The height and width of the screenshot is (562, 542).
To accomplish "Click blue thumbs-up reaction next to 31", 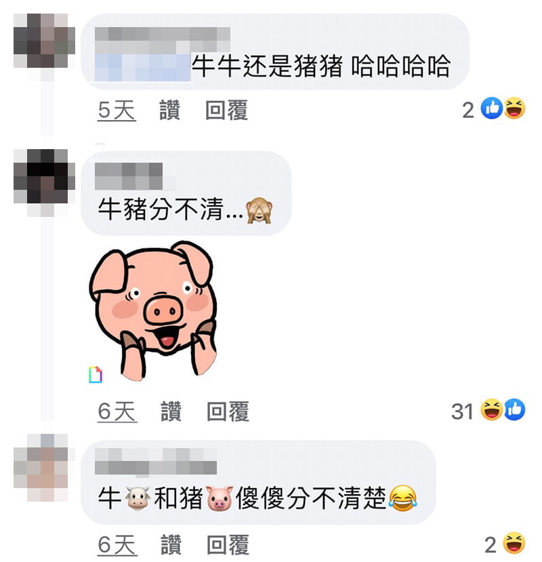I will tap(514, 409).
